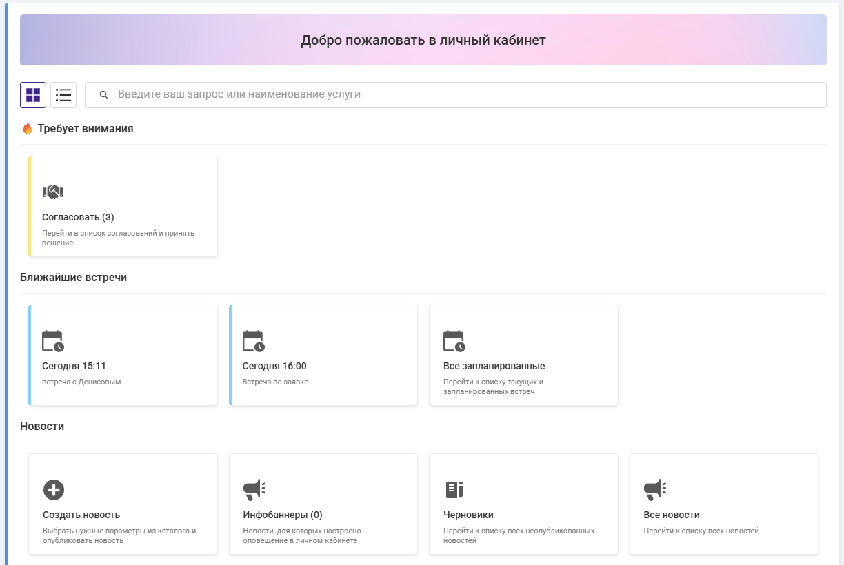Open the Сегодня 16:00 meeting title
Image resolution: width=844 pixels, height=565 pixels.
pos(274,367)
